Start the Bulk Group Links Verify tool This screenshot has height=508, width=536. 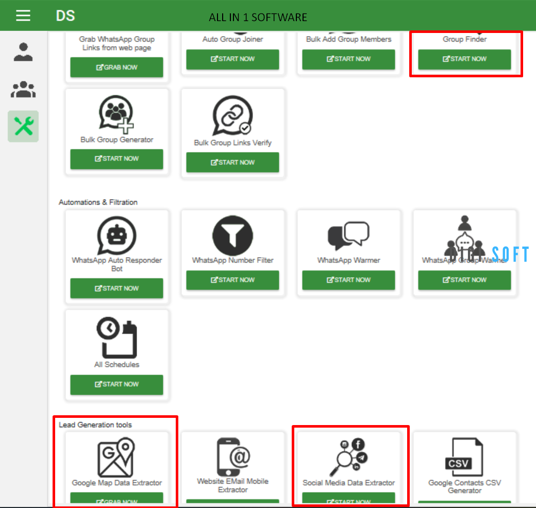[x=232, y=162]
